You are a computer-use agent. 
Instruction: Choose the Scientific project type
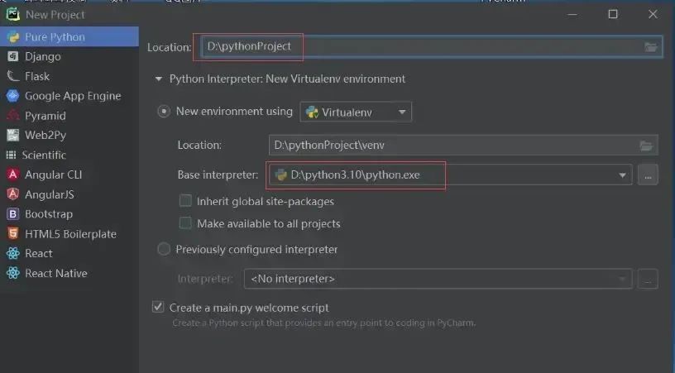[69, 155]
